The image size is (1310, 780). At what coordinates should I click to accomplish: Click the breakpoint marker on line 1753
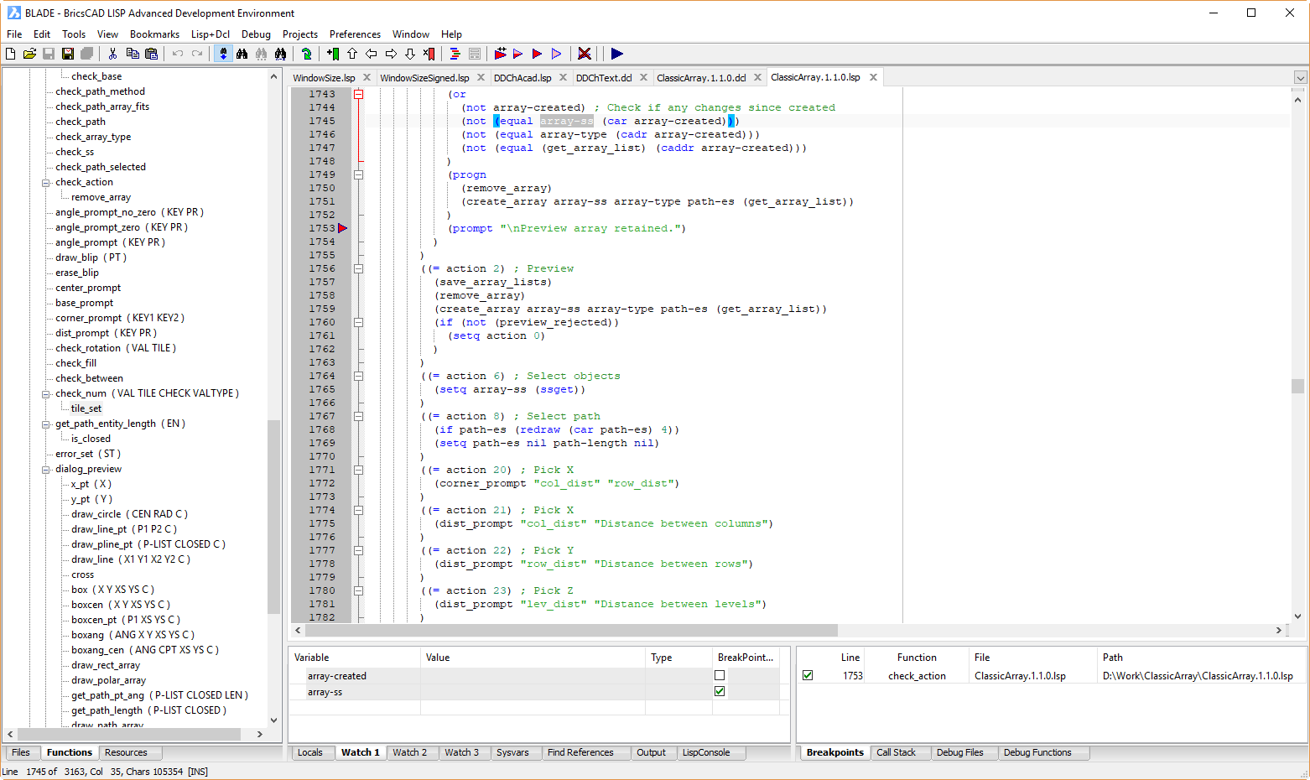click(342, 228)
